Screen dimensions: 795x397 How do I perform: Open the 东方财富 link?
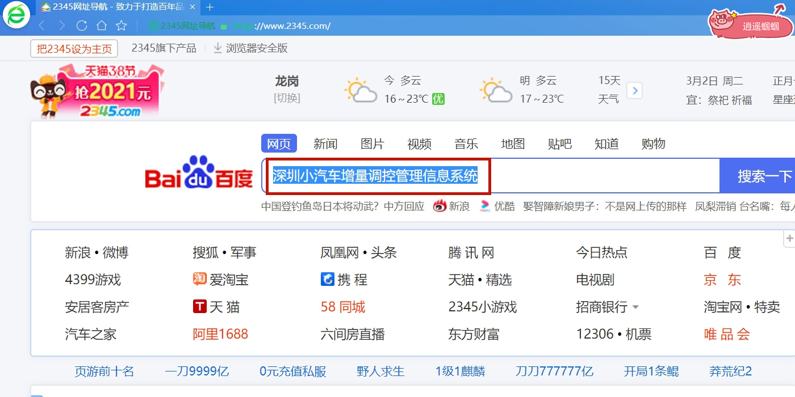coord(474,335)
